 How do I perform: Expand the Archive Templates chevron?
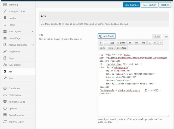33,45
